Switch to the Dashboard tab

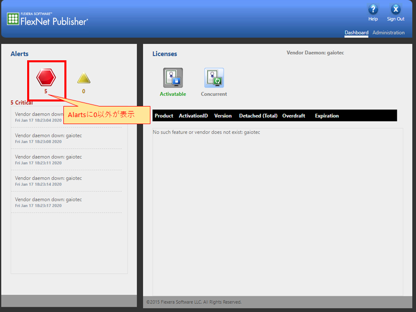click(x=356, y=33)
